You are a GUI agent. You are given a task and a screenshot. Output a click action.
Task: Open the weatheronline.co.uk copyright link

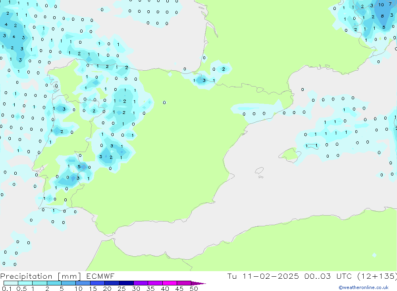coord(364,287)
